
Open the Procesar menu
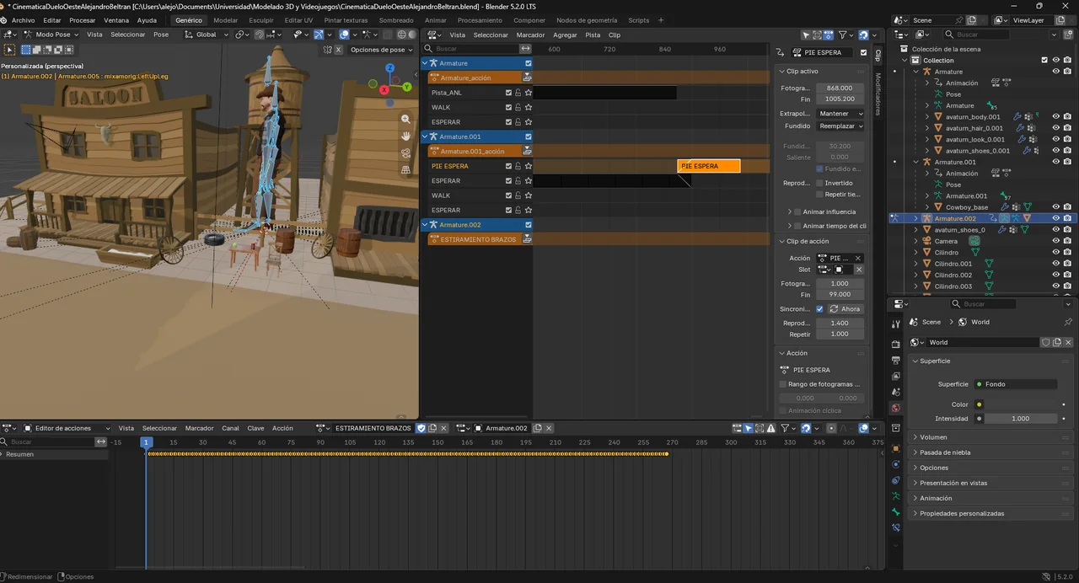pyautogui.click(x=83, y=20)
